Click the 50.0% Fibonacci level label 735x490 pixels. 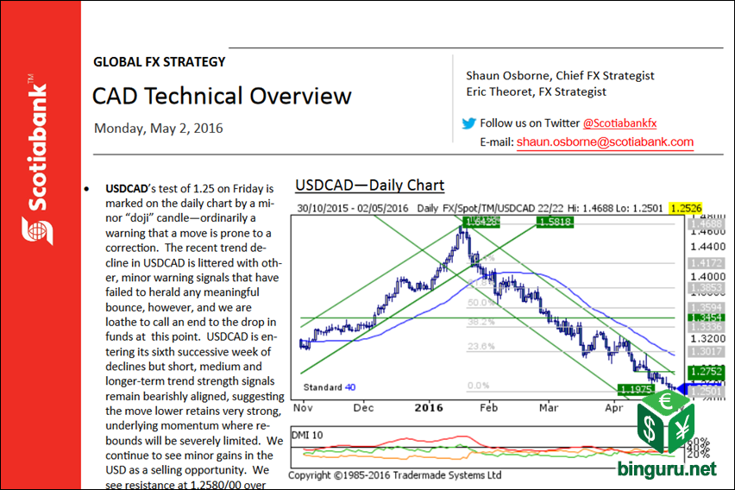pos(481,303)
